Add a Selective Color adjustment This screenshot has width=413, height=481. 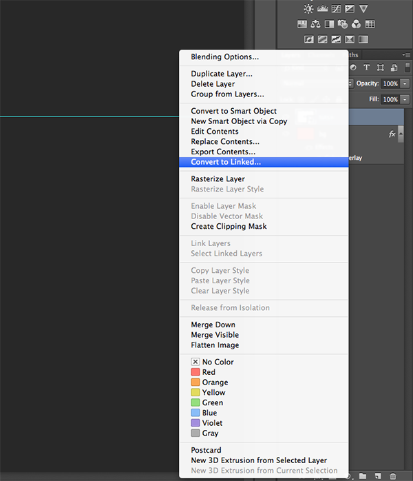tap(350, 39)
